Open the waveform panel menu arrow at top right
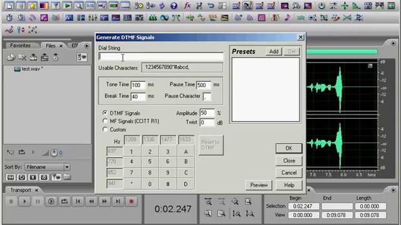This screenshot has height=225, width=401. click(393, 43)
